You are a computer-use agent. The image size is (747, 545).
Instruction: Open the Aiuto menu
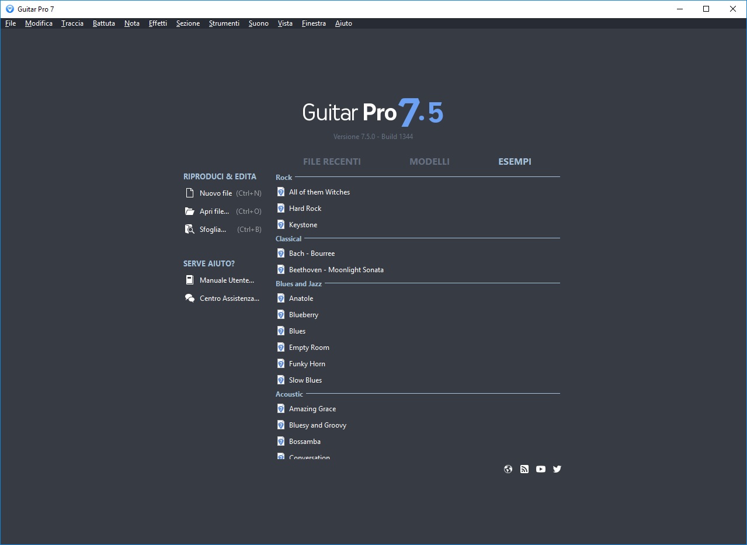pyautogui.click(x=343, y=23)
